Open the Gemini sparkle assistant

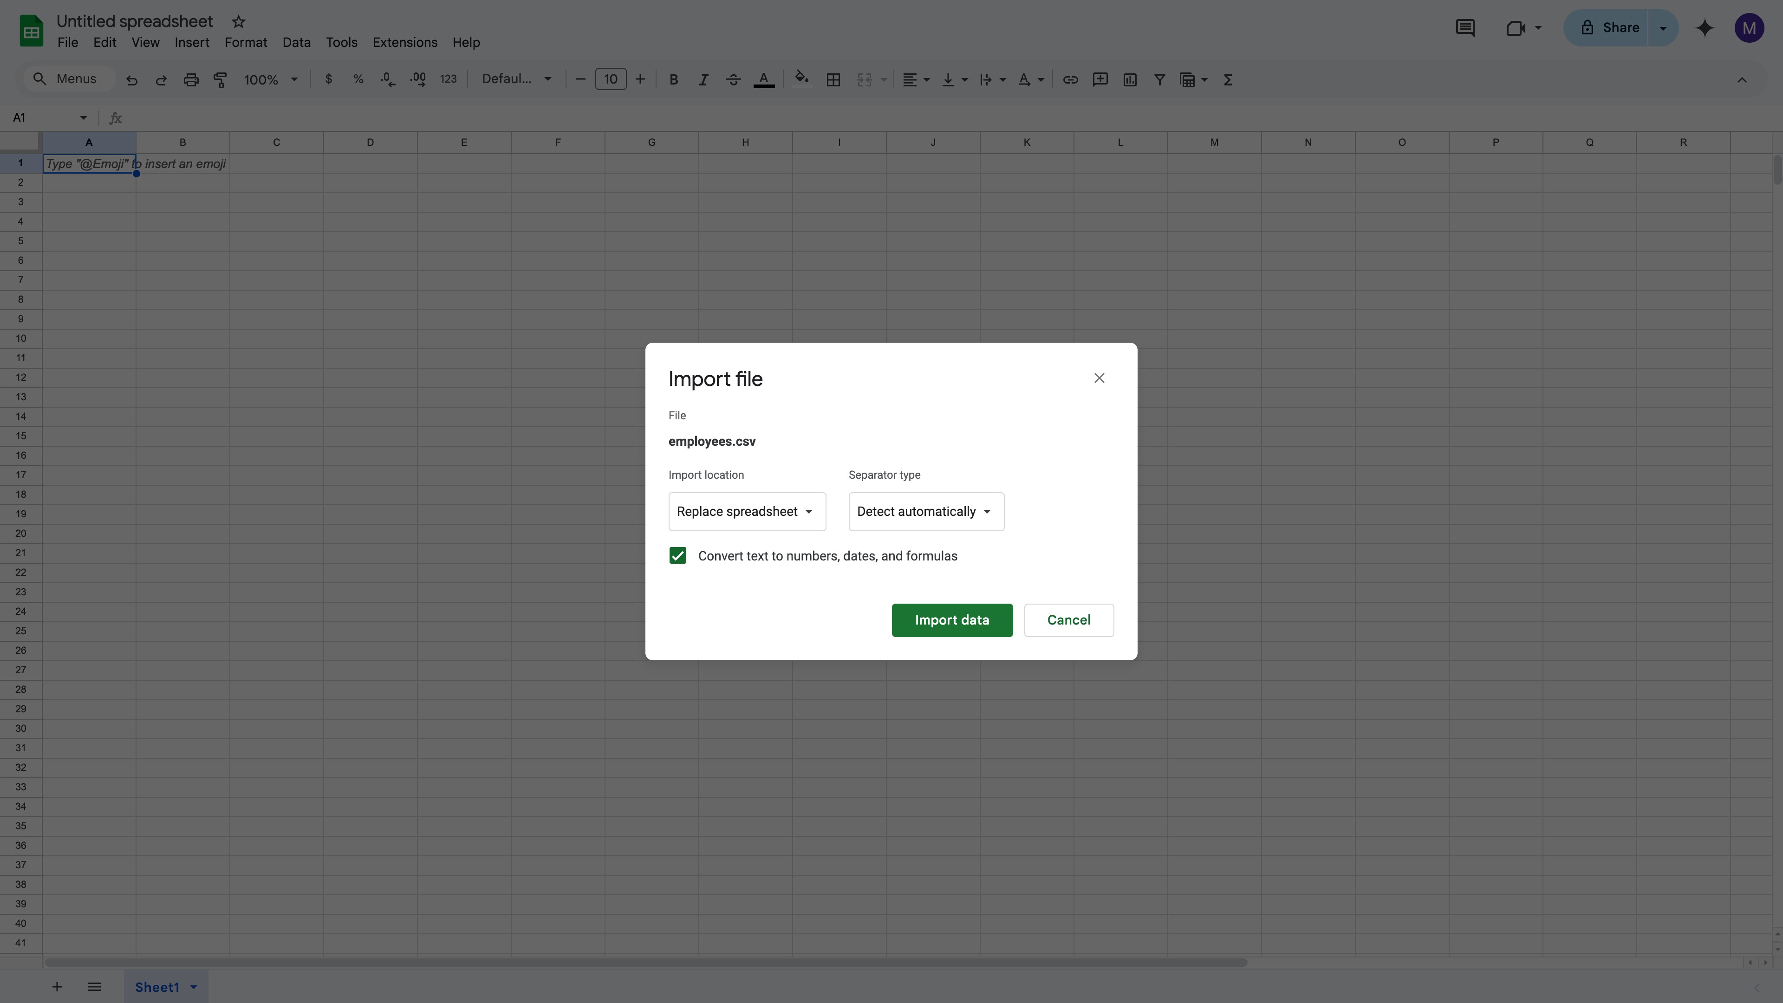[x=1705, y=28]
